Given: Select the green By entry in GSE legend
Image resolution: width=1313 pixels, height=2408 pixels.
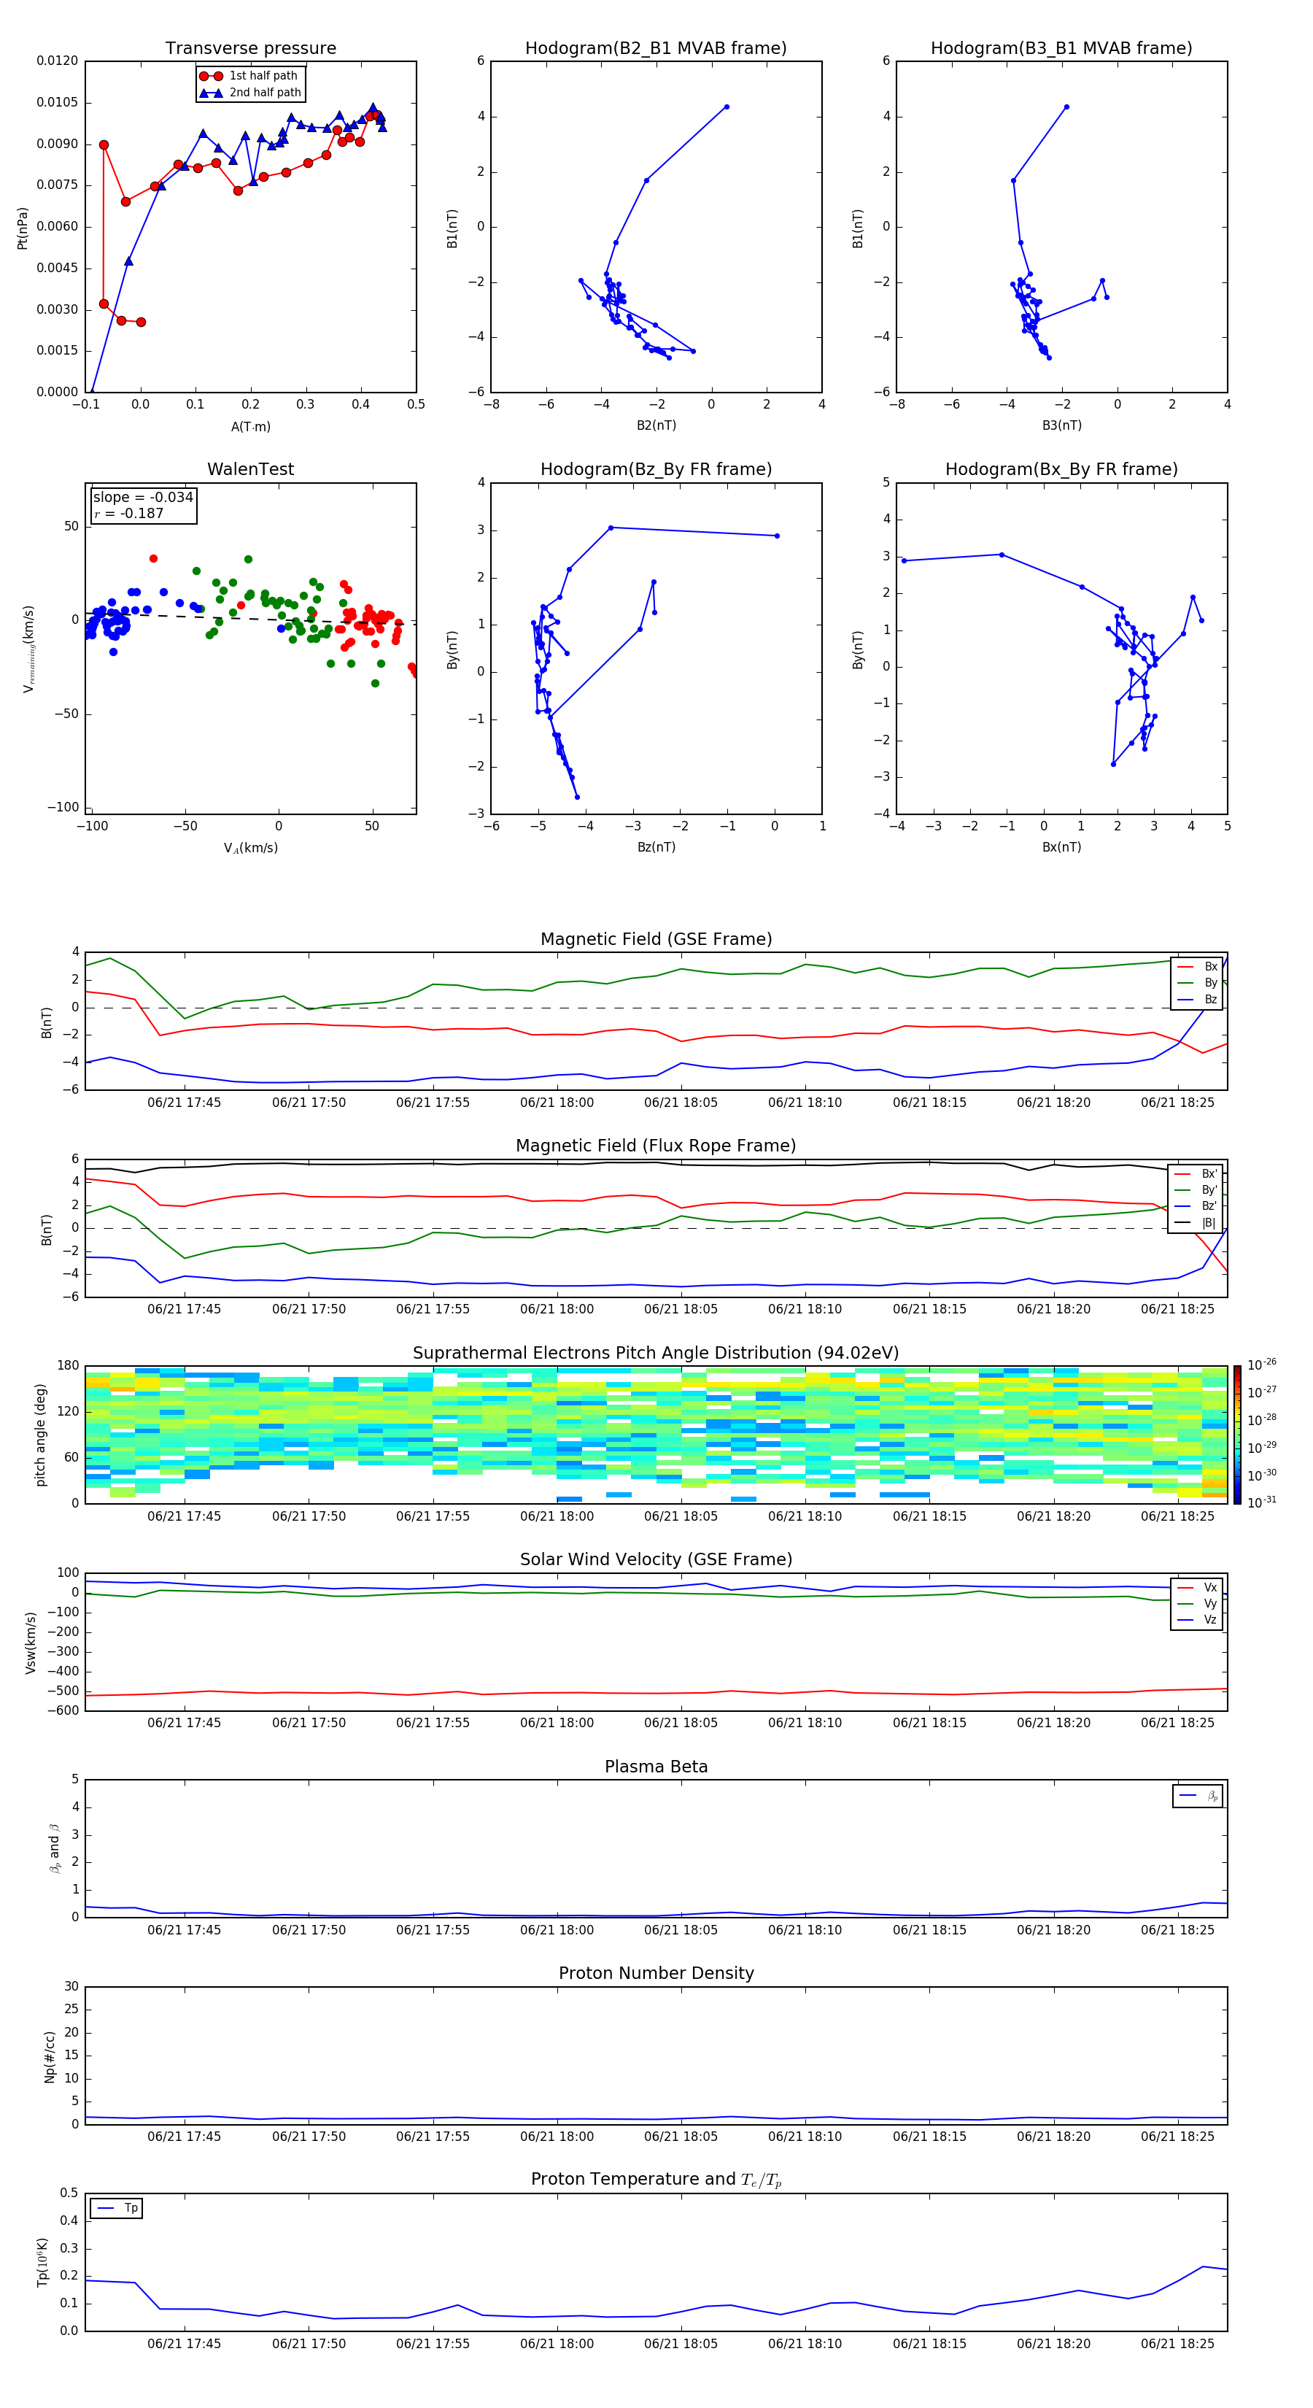Looking at the screenshot, I should (1197, 982).
